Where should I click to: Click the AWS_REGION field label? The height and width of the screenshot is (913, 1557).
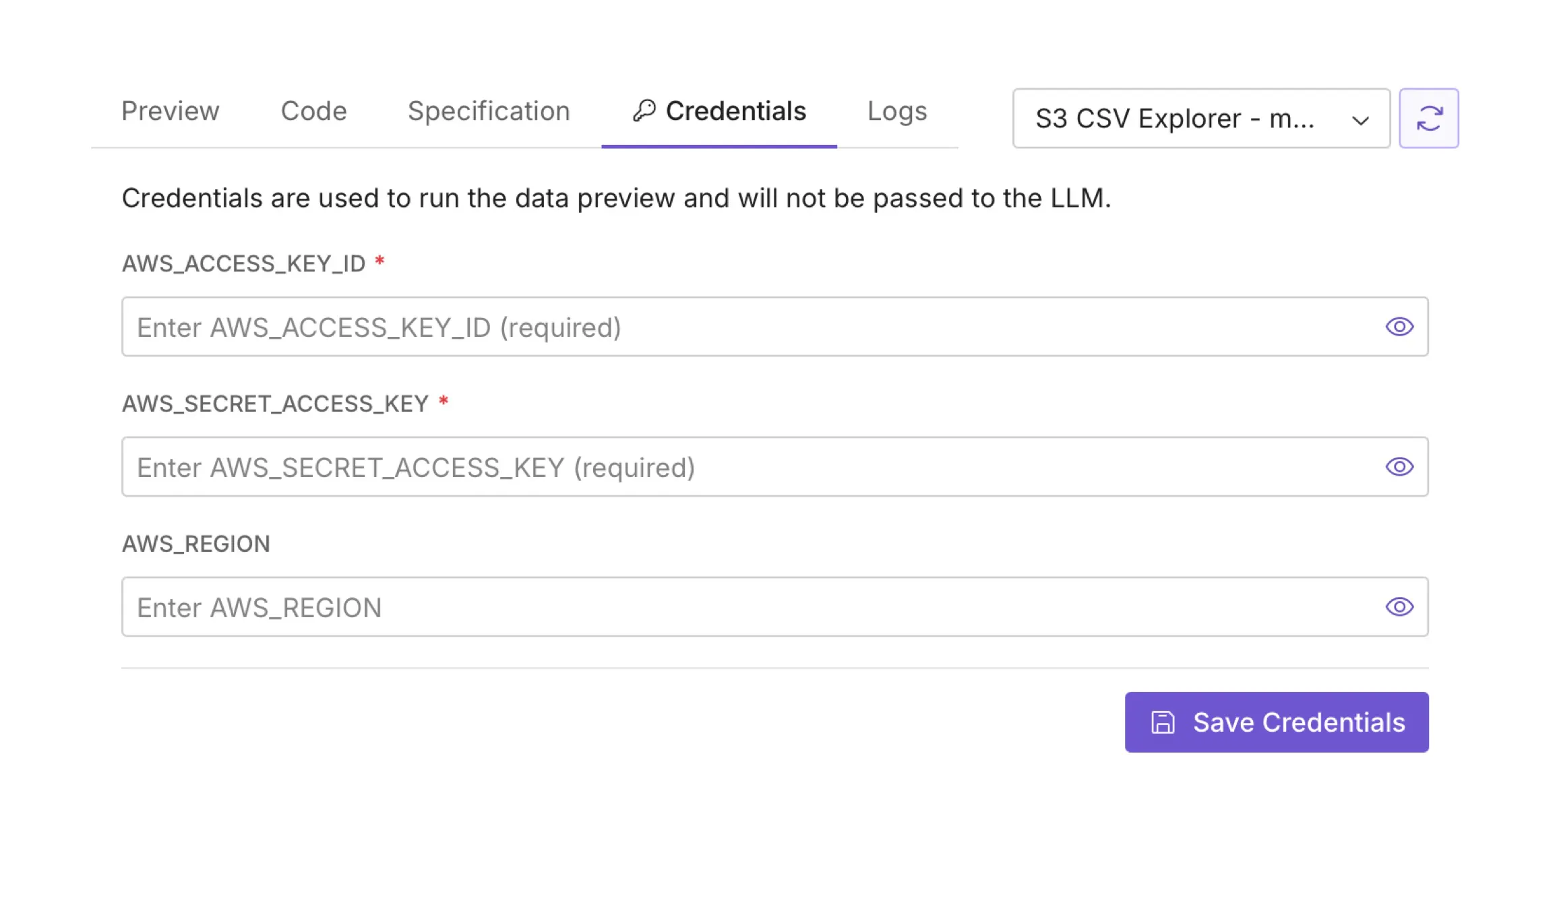(195, 544)
